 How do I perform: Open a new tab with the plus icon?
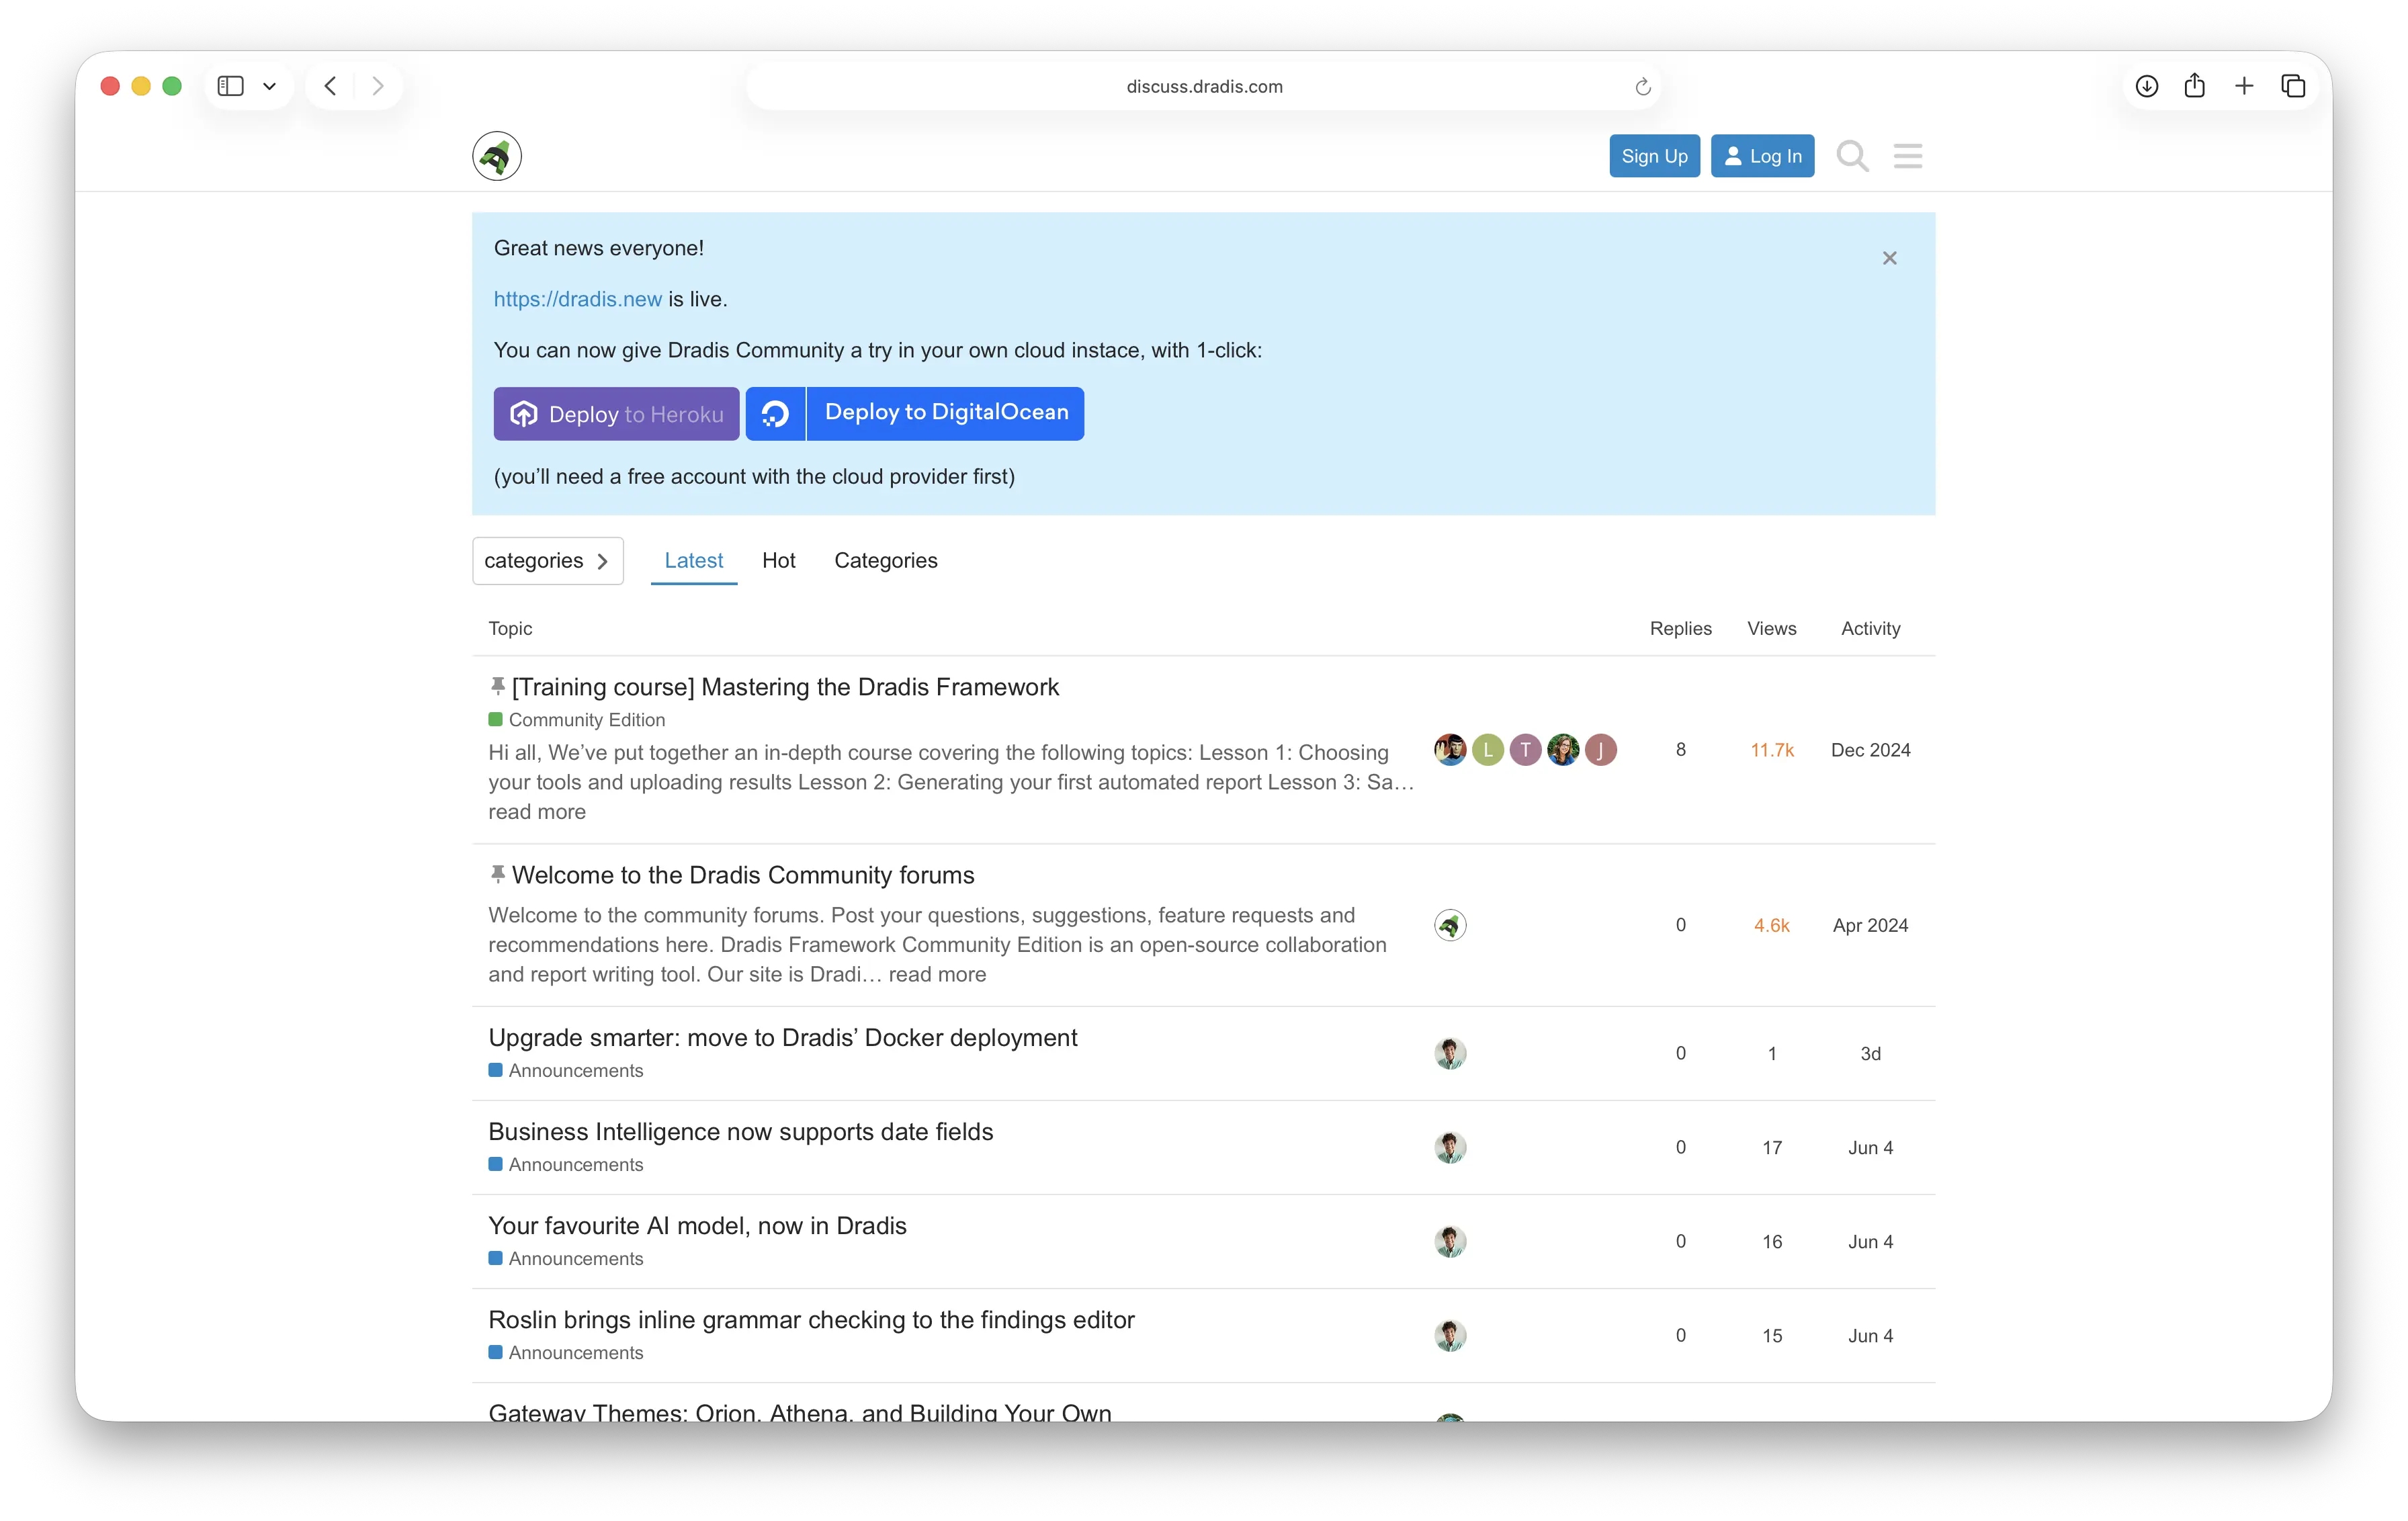2244,86
